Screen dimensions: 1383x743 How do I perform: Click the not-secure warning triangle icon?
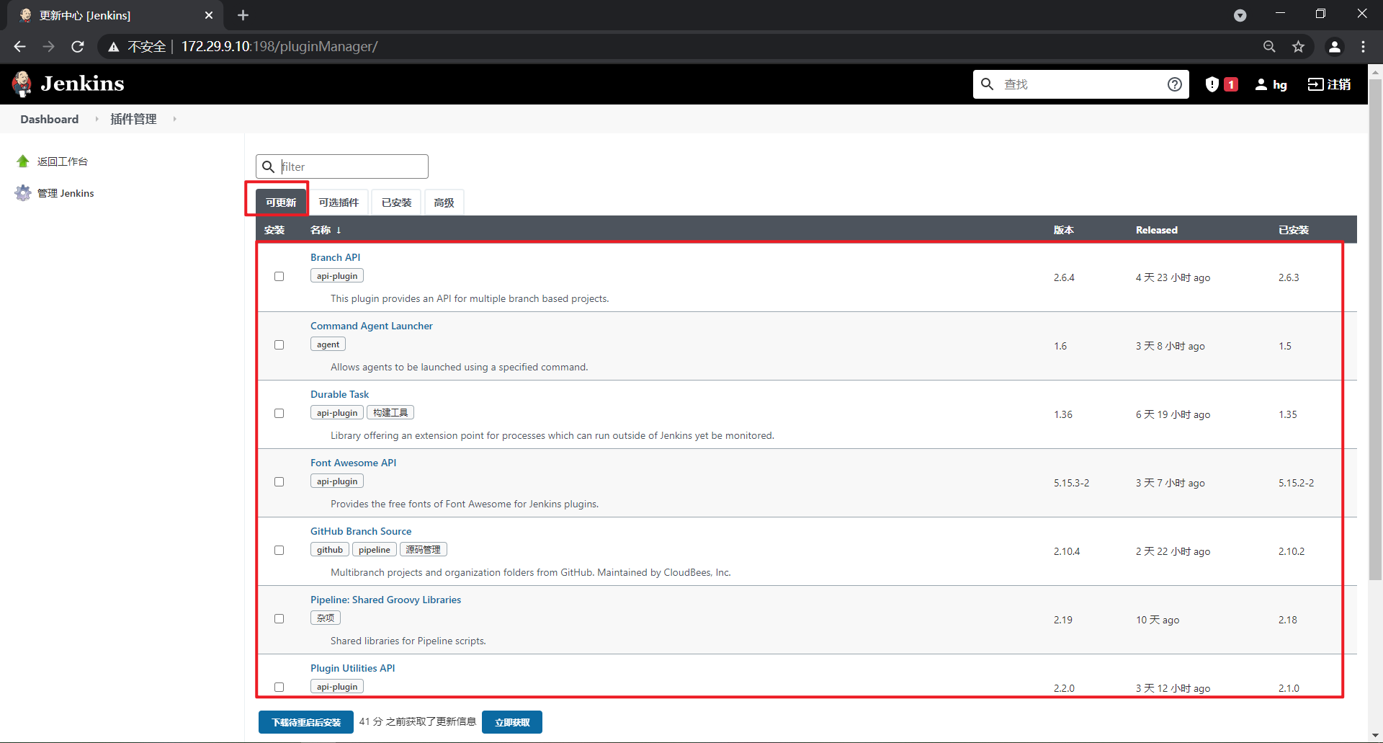tap(113, 47)
